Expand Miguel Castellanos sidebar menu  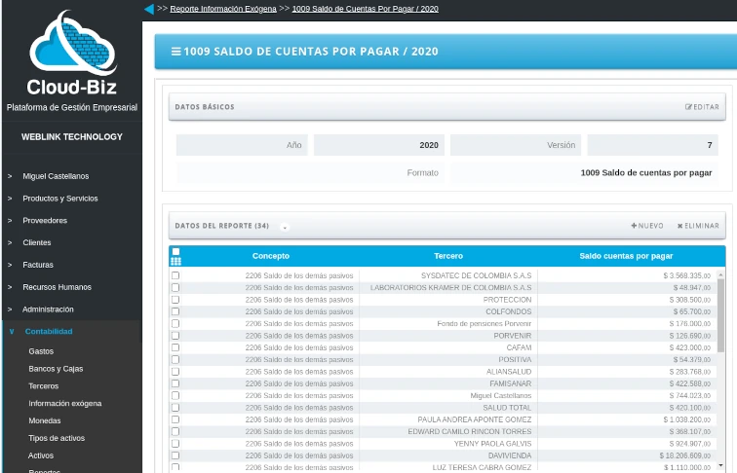pyautogui.click(x=56, y=176)
